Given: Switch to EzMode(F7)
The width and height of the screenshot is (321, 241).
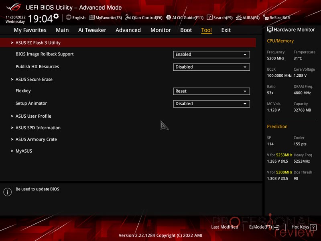Looking at the screenshot, I should 264,227.
